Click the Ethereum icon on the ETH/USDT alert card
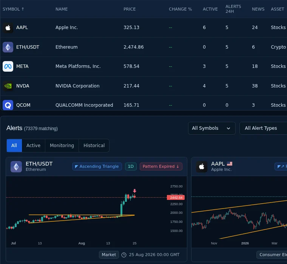Viewport: 287px width, 264px height. 16,167
